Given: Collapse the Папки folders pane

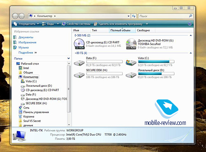Looking at the screenshot, I should pyautogui.click(x=68, y=58).
